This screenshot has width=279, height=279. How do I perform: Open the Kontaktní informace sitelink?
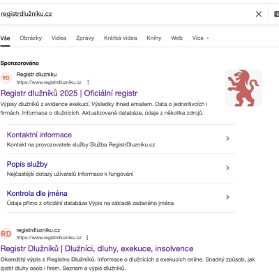click(39, 135)
